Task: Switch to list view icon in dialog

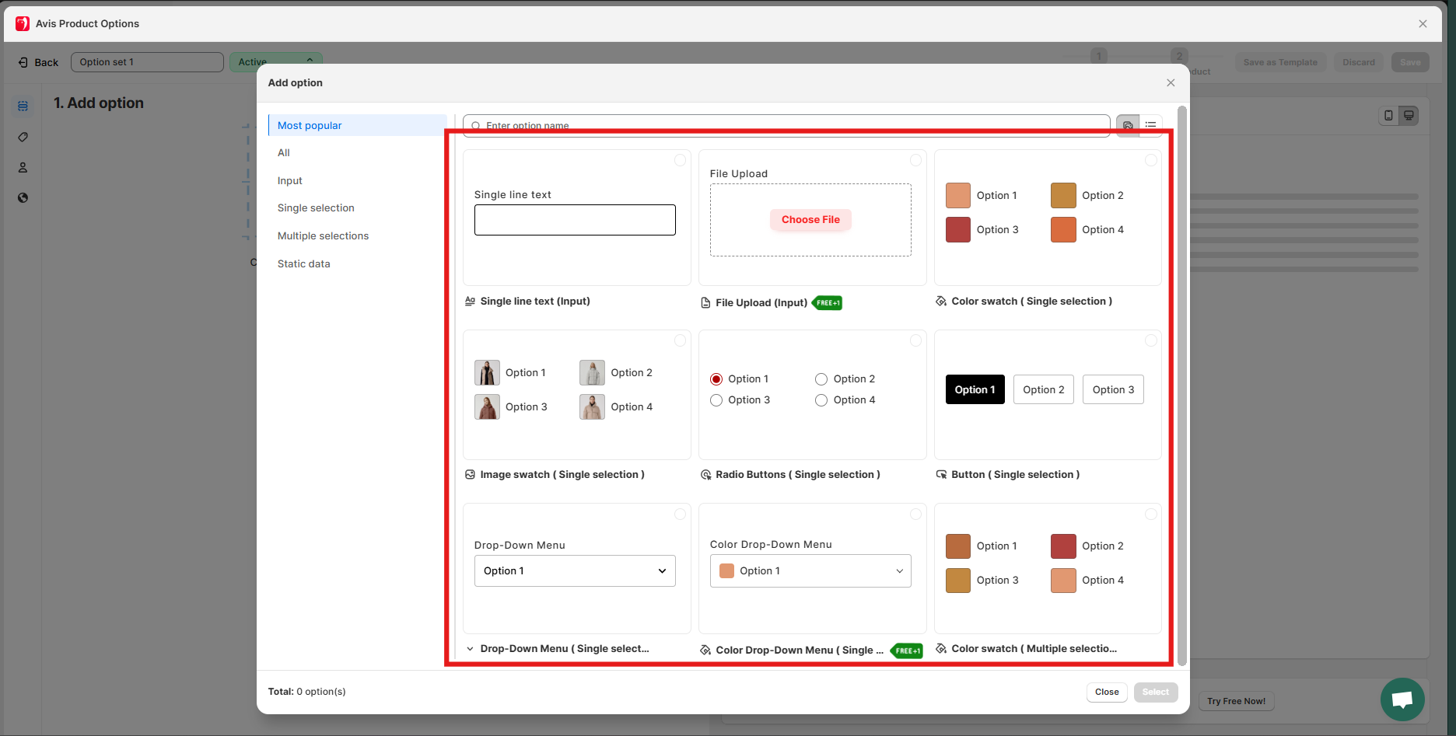Action: coord(1151,125)
